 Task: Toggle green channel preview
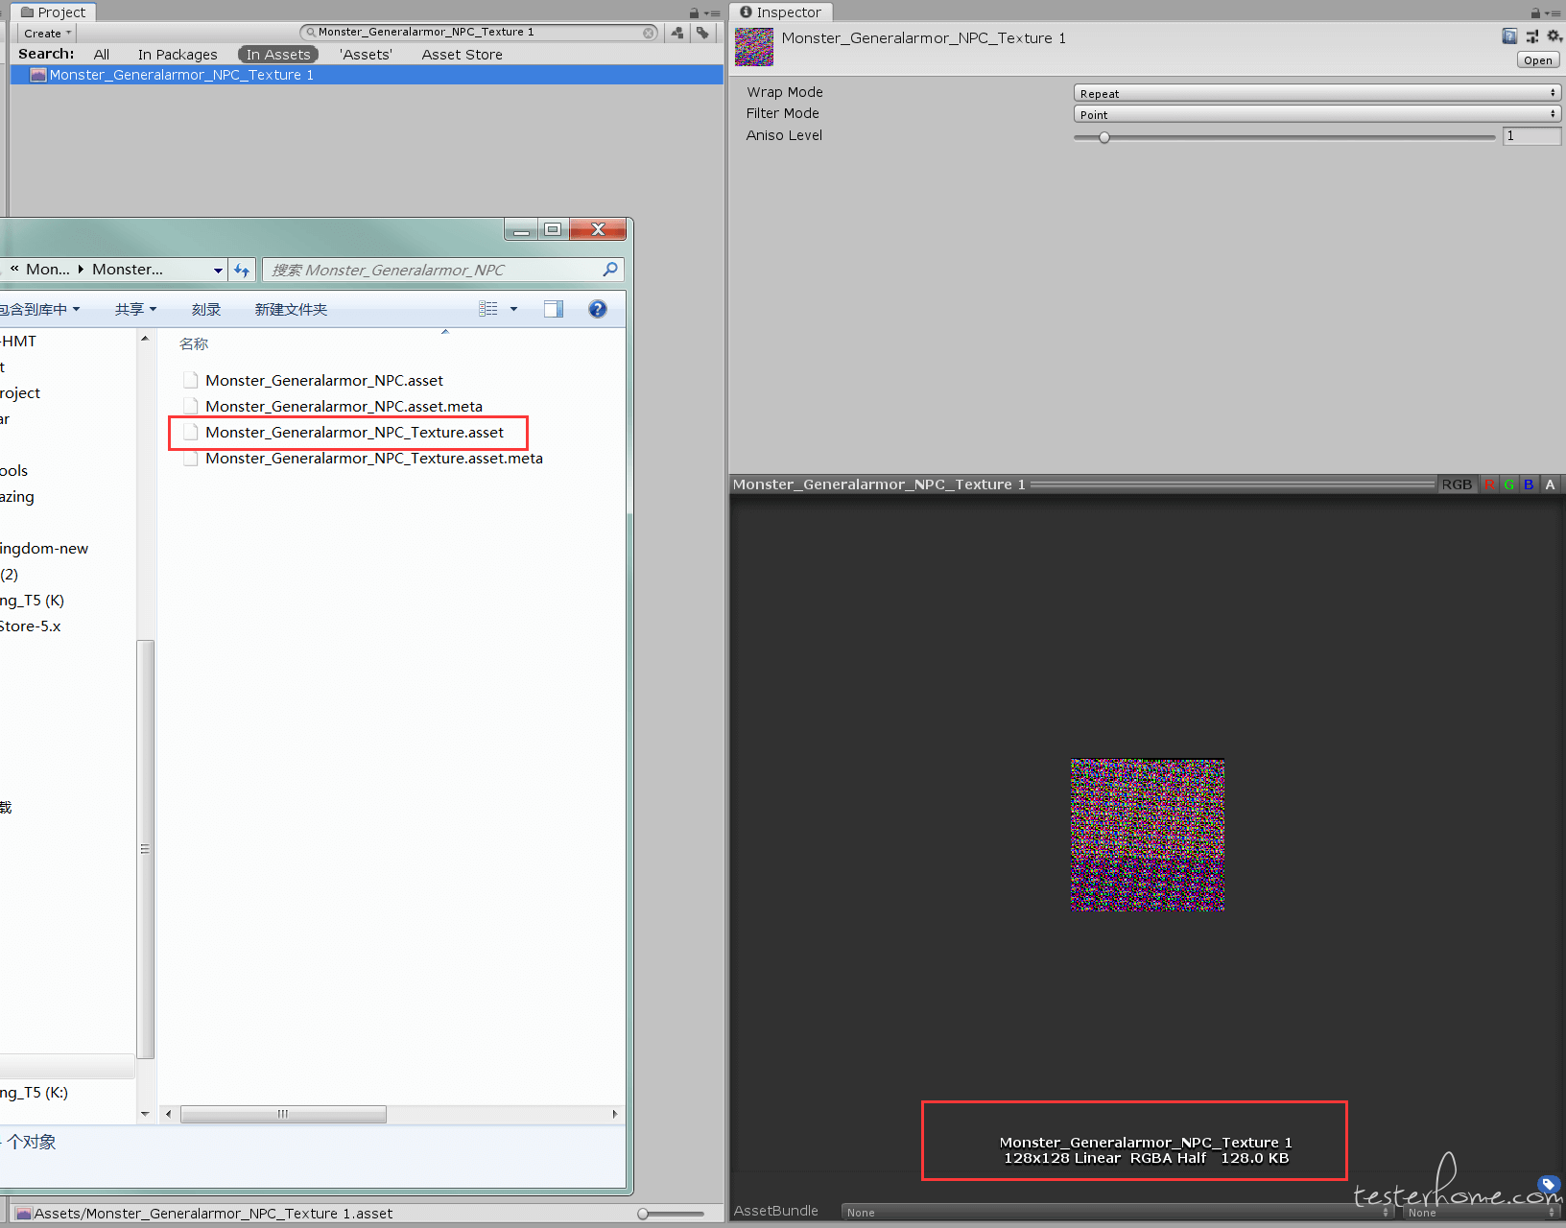pyautogui.click(x=1509, y=484)
